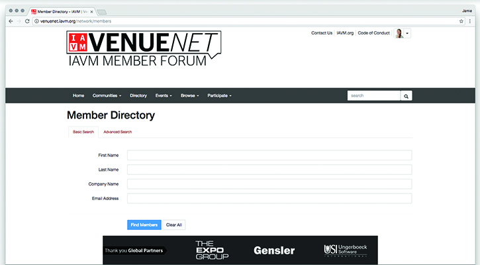
Task: Click the Jamie profile name in Chrome
Action: pyautogui.click(x=467, y=11)
